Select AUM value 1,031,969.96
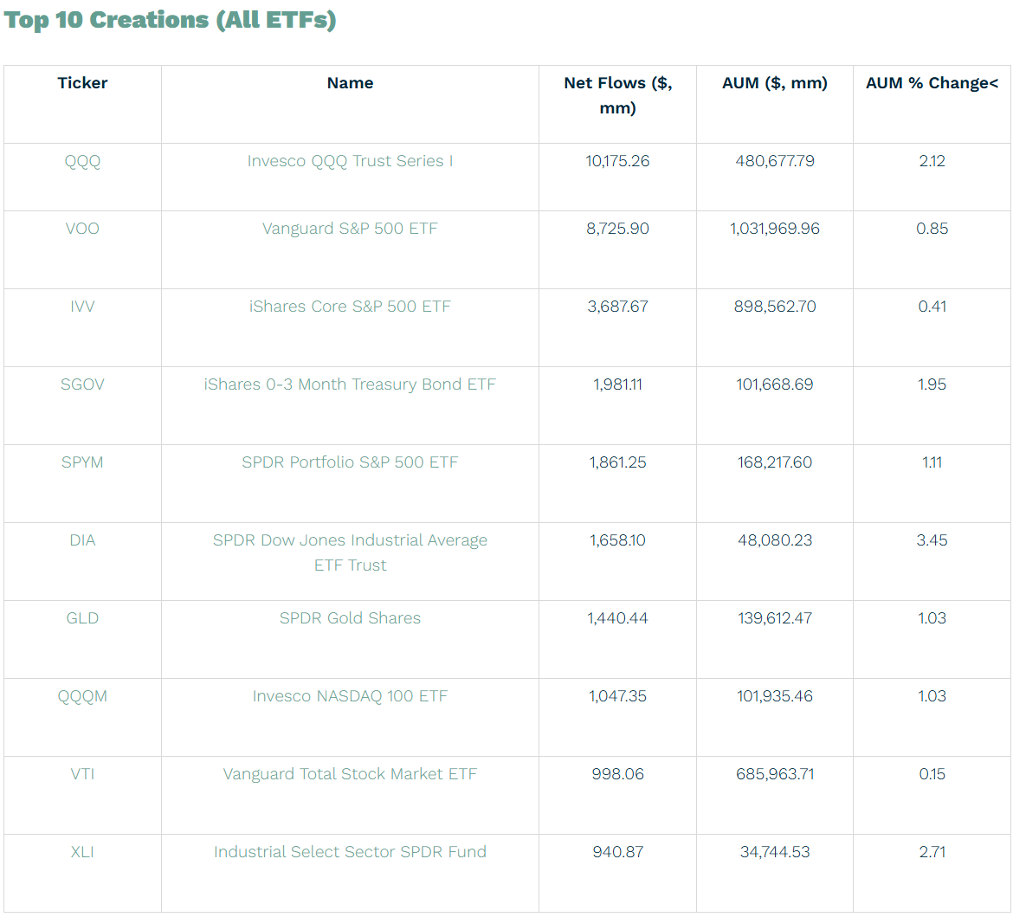 [x=775, y=229]
